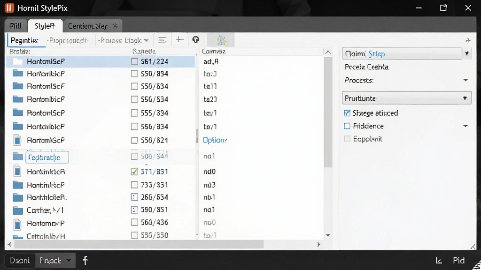Click the Dsoni button
This screenshot has width=481, height=270.
pyautogui.click(x=20, y=261)
